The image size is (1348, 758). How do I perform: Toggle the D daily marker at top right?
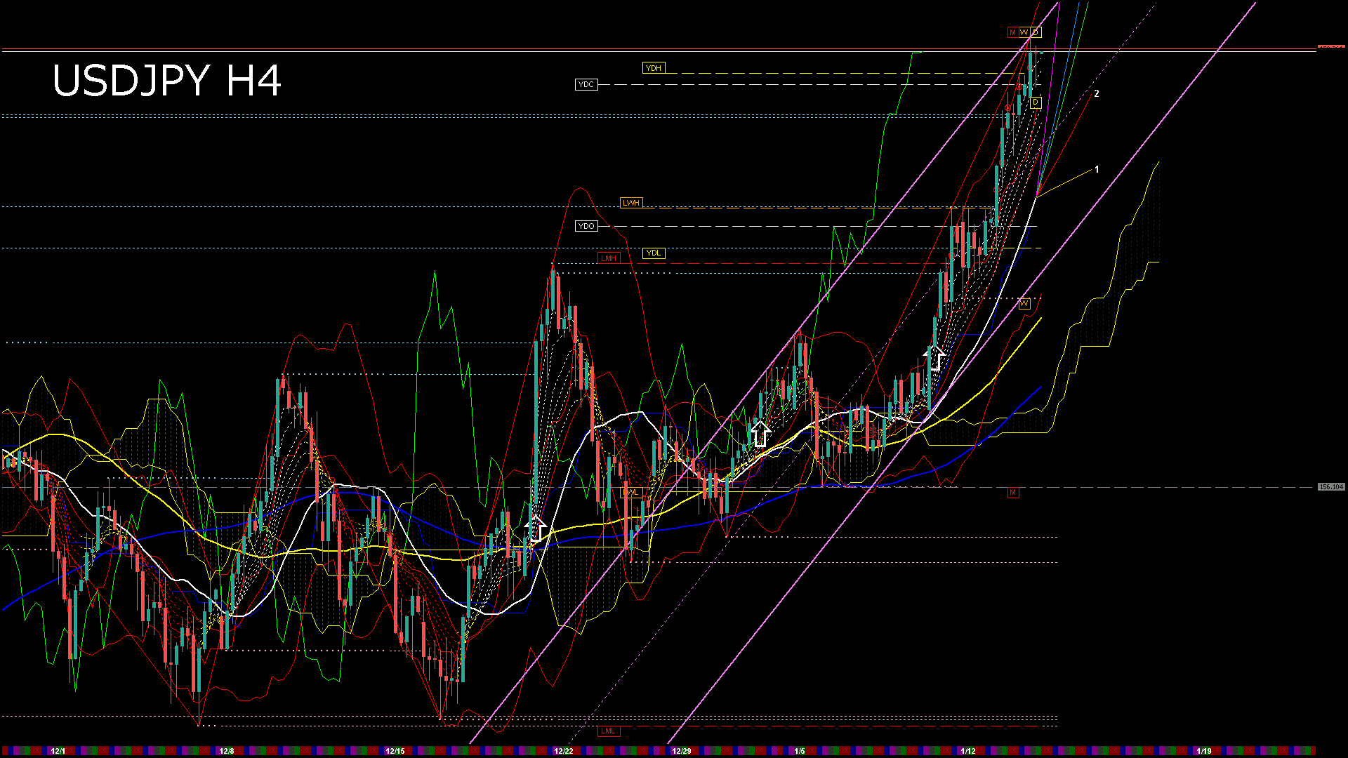[1035, 32]
